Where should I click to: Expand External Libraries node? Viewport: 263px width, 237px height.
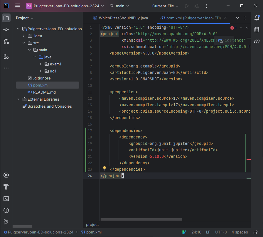tap(18, 99)
